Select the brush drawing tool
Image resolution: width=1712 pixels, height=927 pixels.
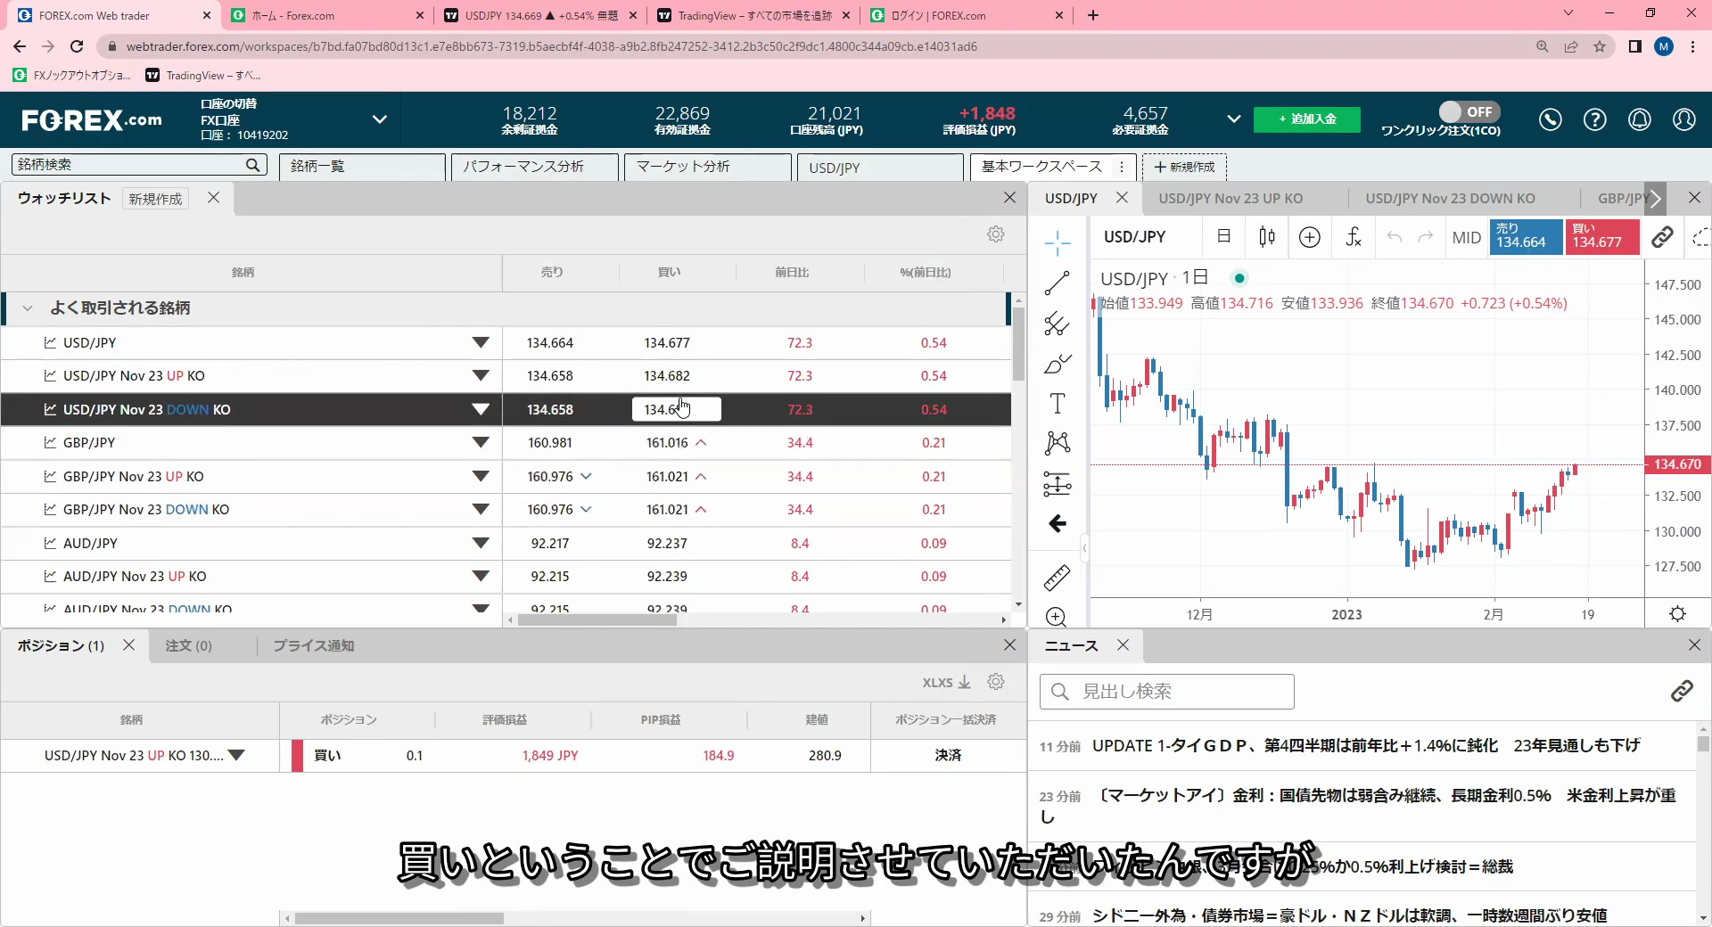1058,364
